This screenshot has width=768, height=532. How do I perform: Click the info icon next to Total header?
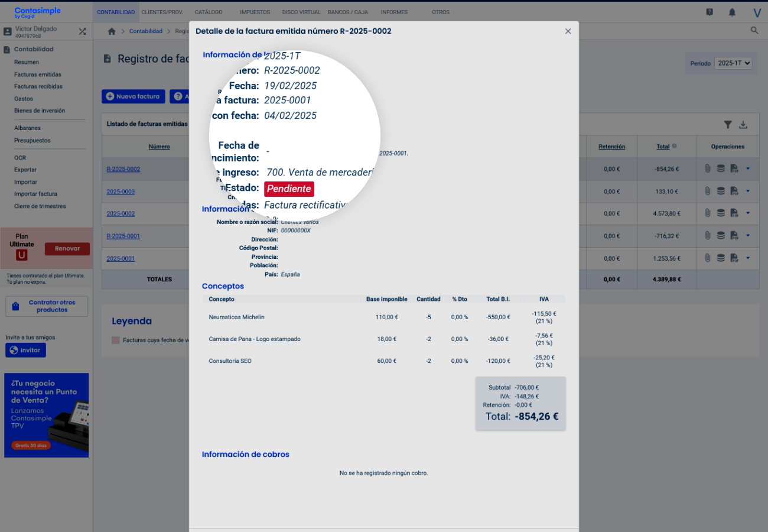click(x=675, y=147)
